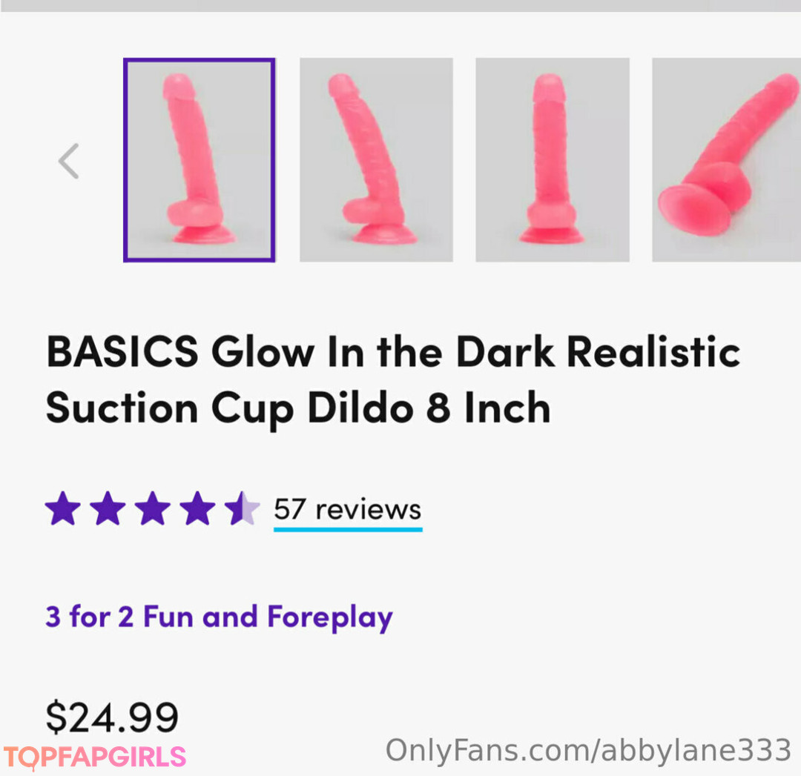The image size is (801, 776).
Task: Click the OnlyFans.com/abbylane333 watermark text
Action: pos(588,752)
